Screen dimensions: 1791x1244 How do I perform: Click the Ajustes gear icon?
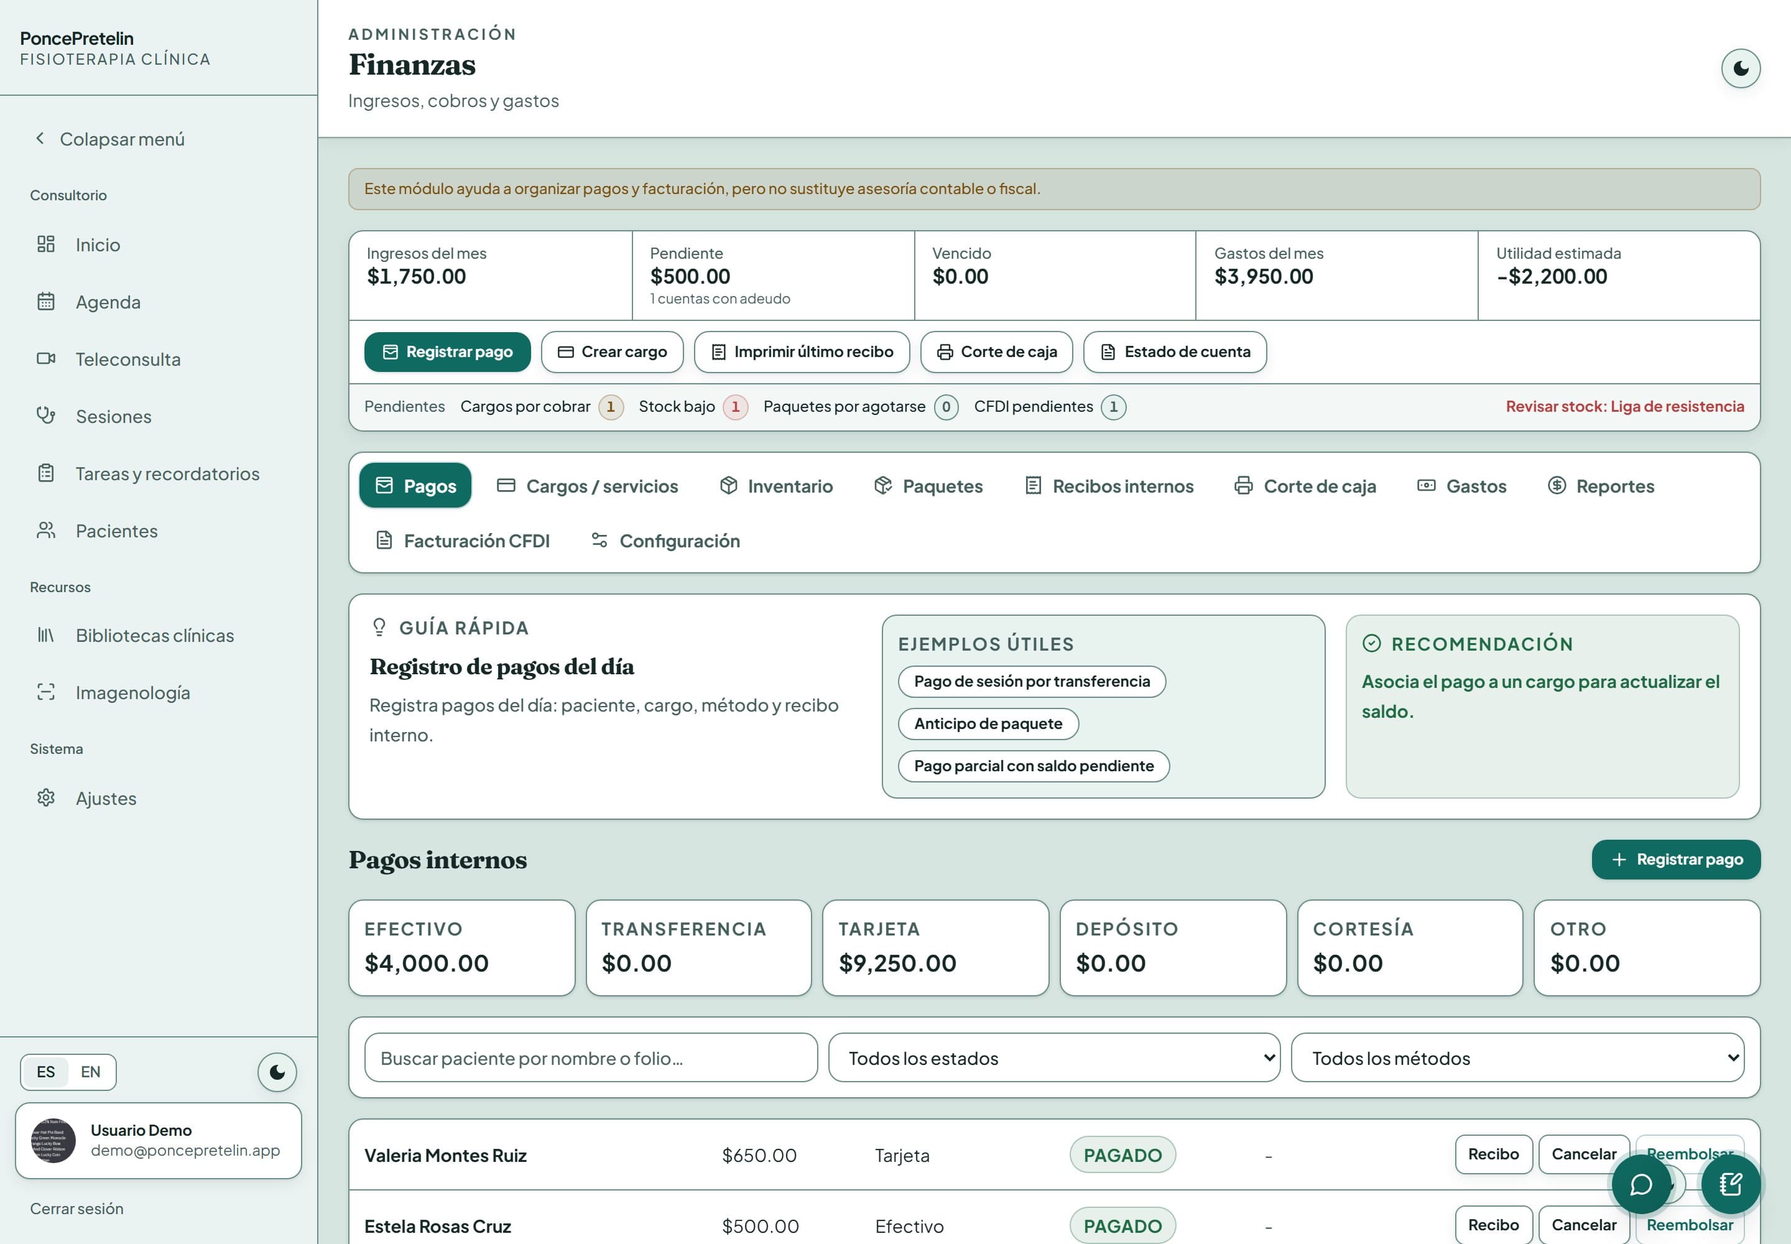pos(46,798)
